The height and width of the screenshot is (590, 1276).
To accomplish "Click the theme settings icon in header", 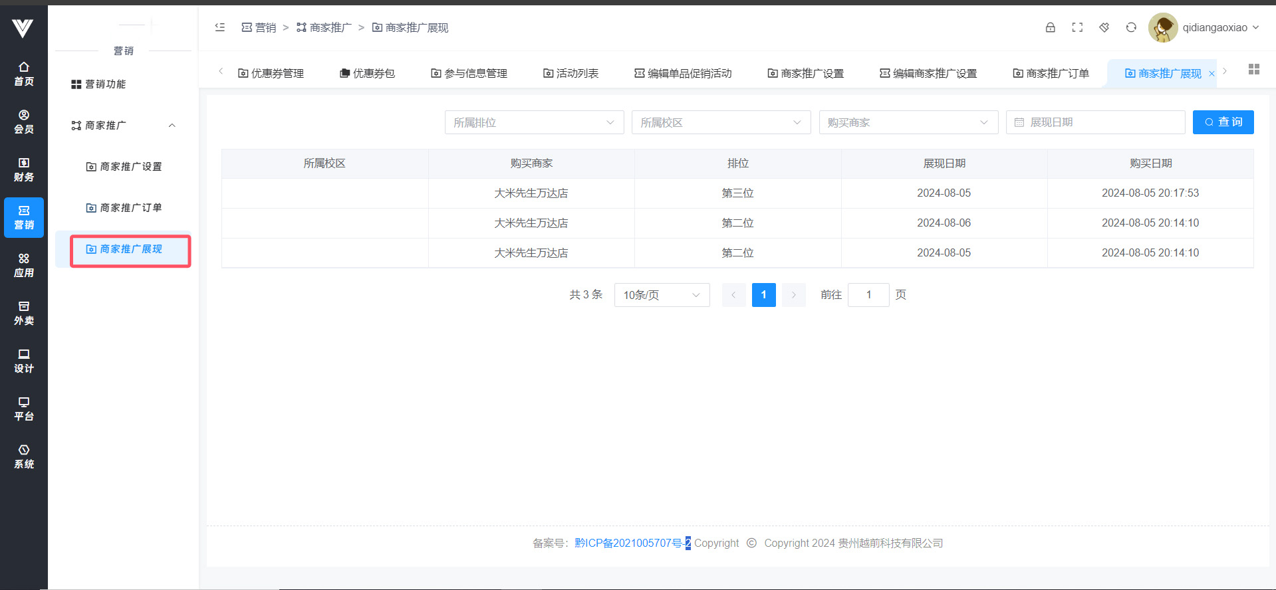I will pyautogui.click(x=1104, y=27).
